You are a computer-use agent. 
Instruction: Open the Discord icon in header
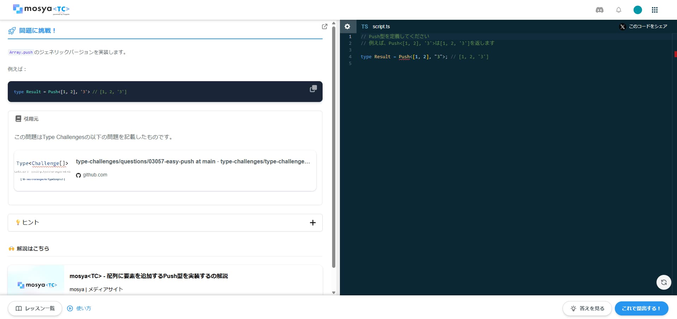(600, 10)
